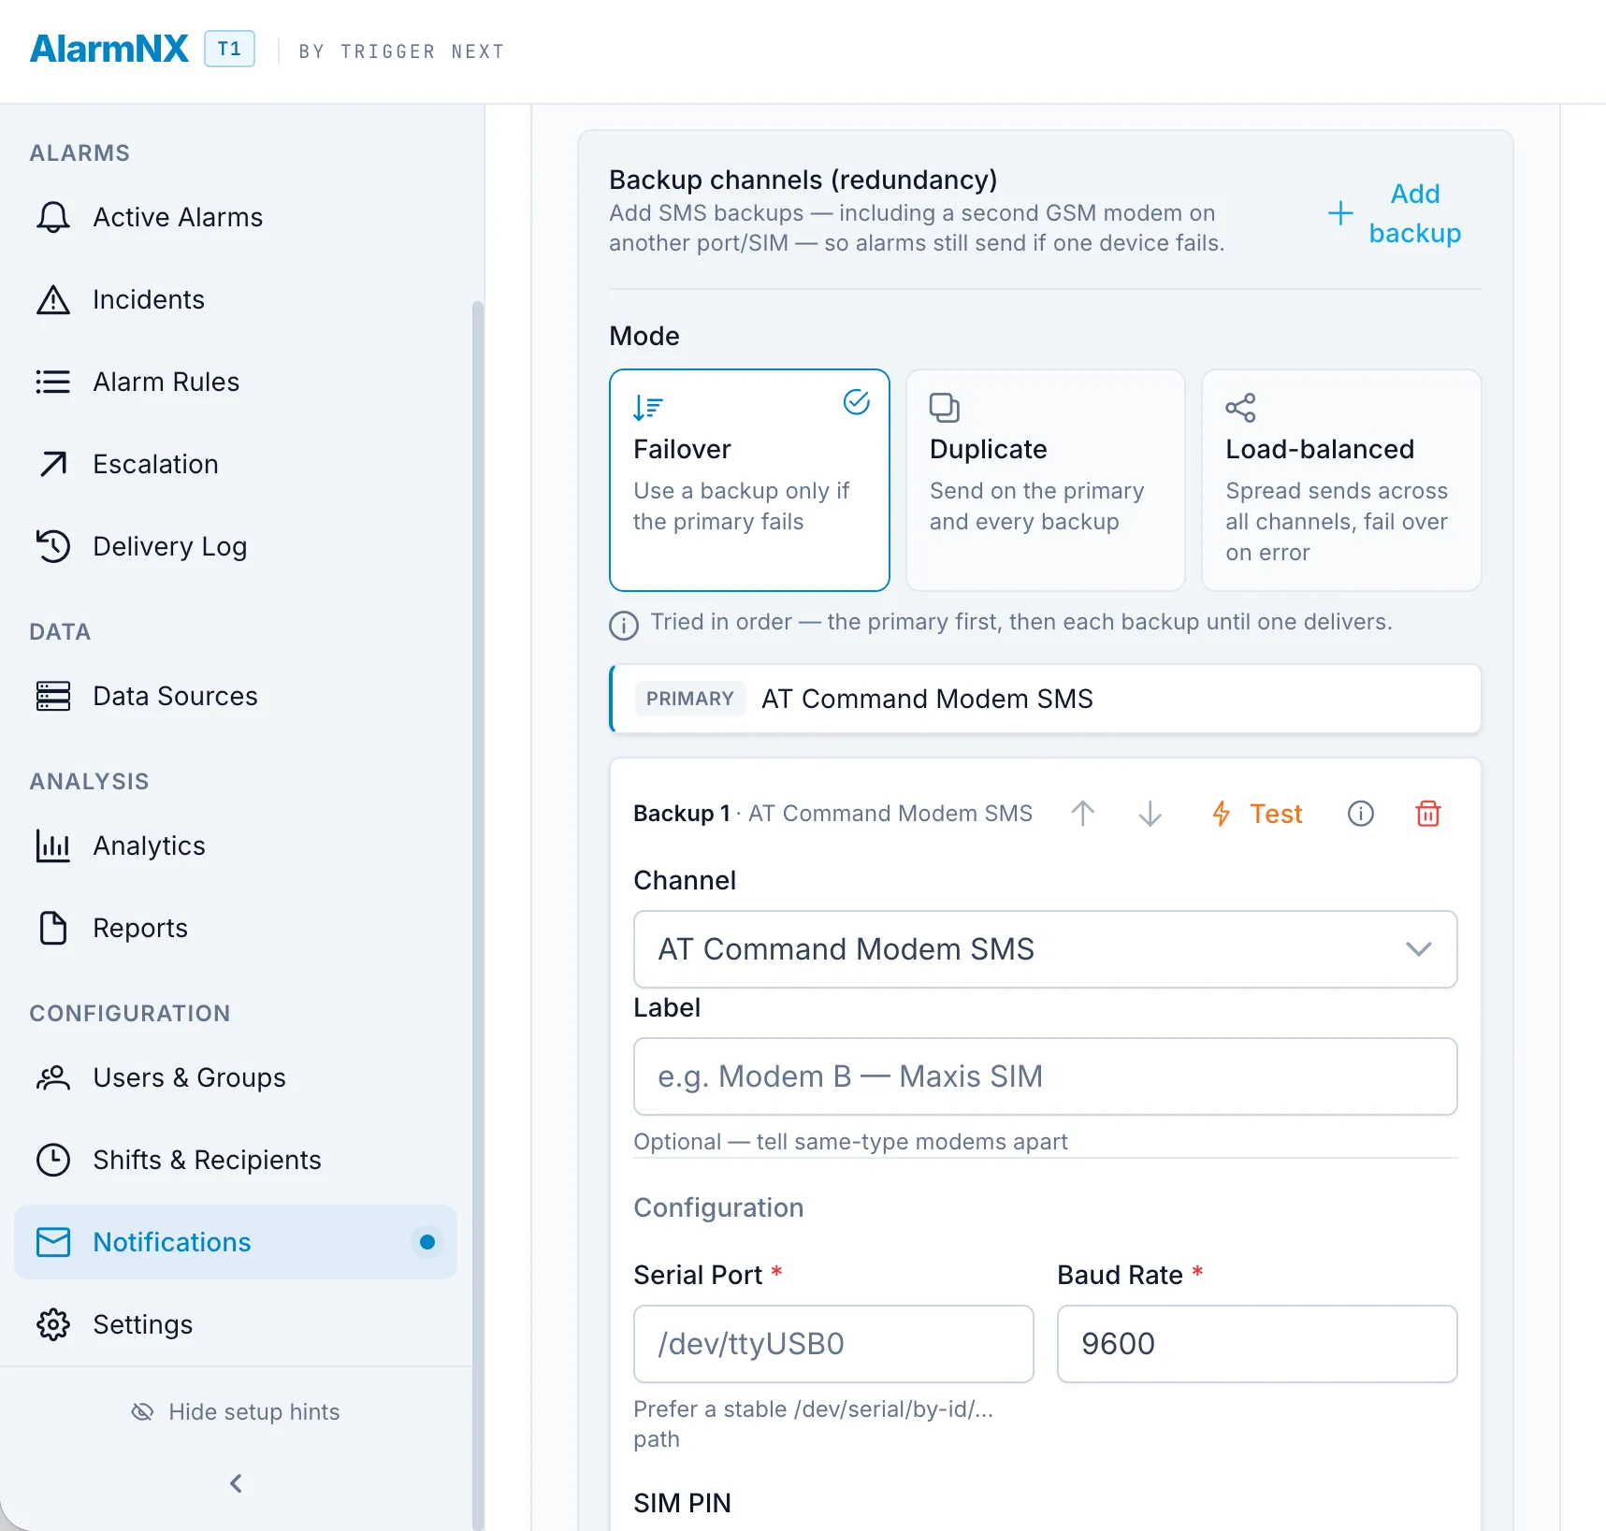
Task: Click the plus icon beside Add backup
Action: click(x=1340, y=213)
